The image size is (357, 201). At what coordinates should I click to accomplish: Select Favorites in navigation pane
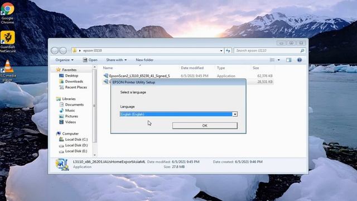coord(69,70)
